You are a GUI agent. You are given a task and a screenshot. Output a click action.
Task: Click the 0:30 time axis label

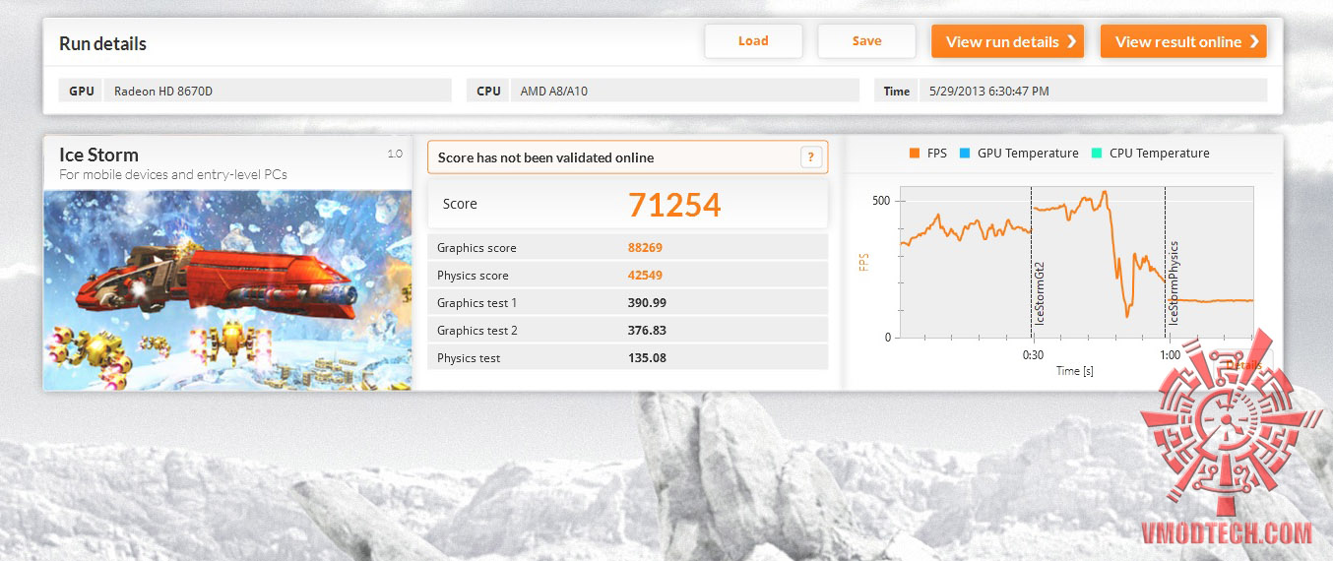[x=1033, y=355]
